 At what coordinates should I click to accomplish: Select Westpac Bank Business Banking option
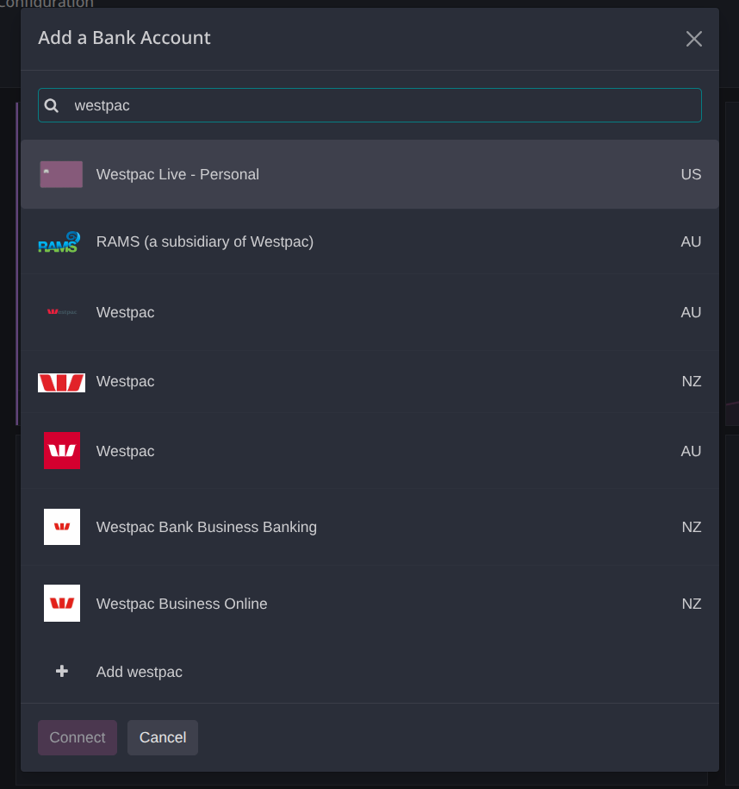click(x=369, y=527)
